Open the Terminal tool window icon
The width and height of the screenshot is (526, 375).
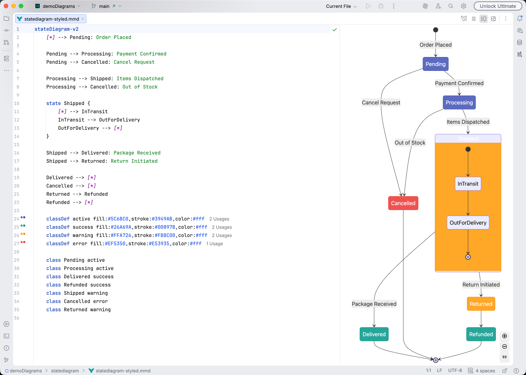tap(6, 336)
